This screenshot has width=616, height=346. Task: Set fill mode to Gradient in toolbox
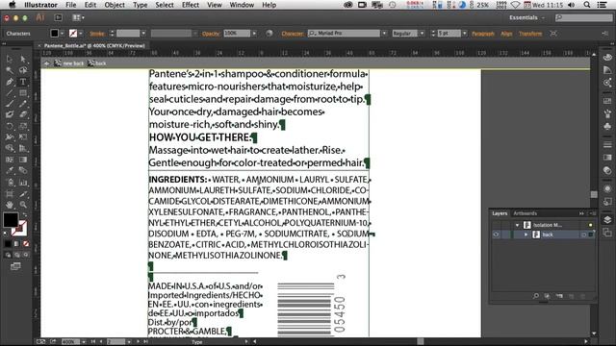click(16, 243)
